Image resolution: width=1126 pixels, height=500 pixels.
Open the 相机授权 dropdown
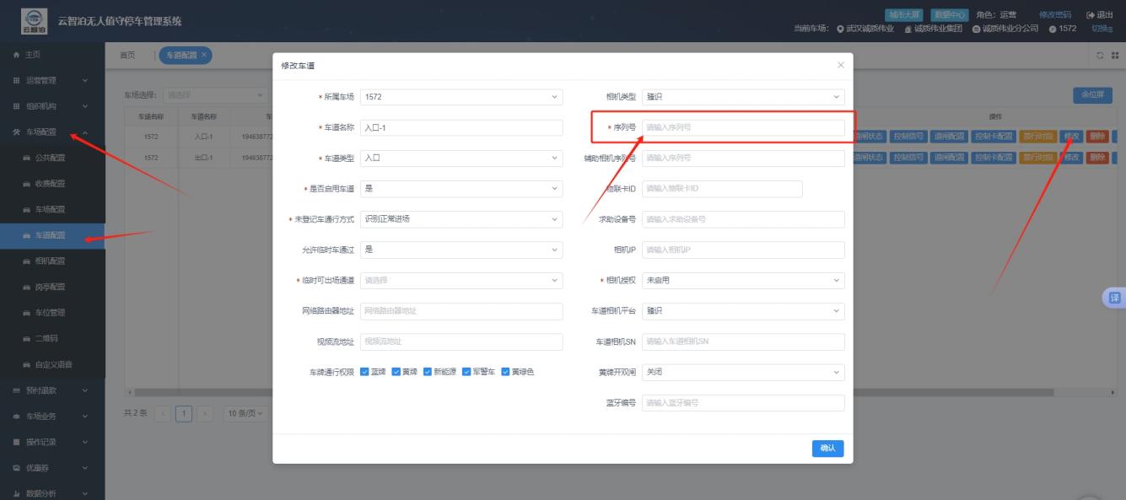click(743, 280)
